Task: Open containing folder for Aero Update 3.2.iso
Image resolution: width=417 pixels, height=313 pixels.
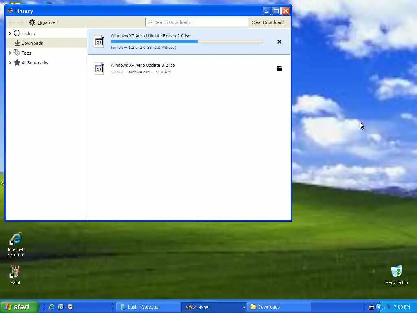Action: [x=279, y=68]
